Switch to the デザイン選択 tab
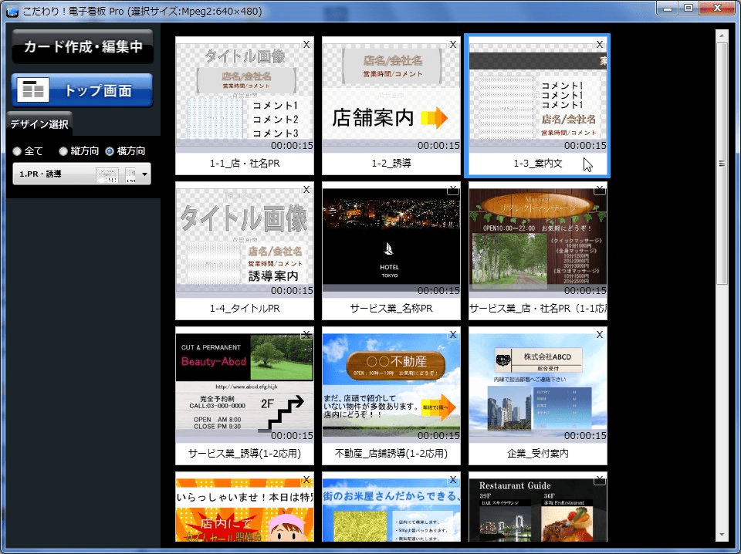Image resolution: width=741 pixels, height=554 pixels. click(39, 124)
